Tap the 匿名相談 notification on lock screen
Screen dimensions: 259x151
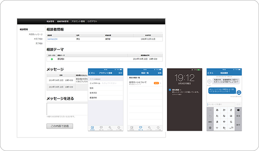click(x=184, y=92)
